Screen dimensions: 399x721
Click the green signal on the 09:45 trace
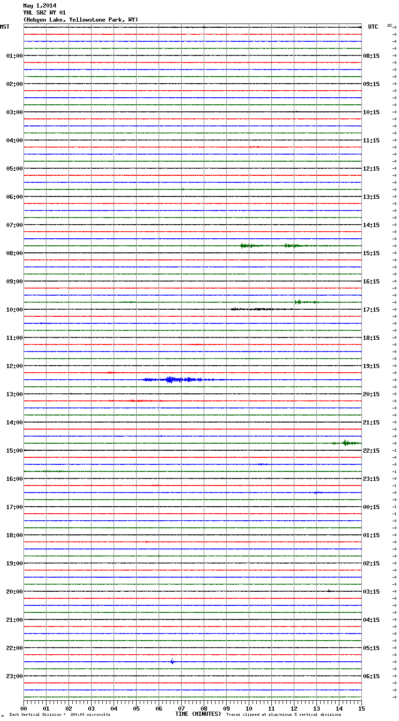pyautogui.click(x=306, y=302)
